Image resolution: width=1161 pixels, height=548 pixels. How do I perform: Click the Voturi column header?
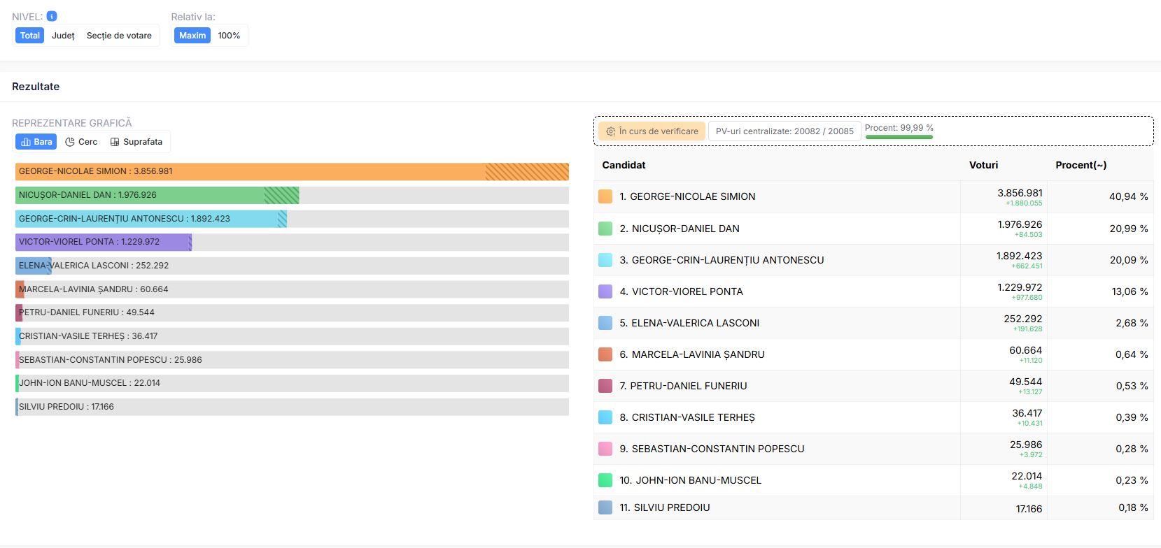click(x=983, y=165)
